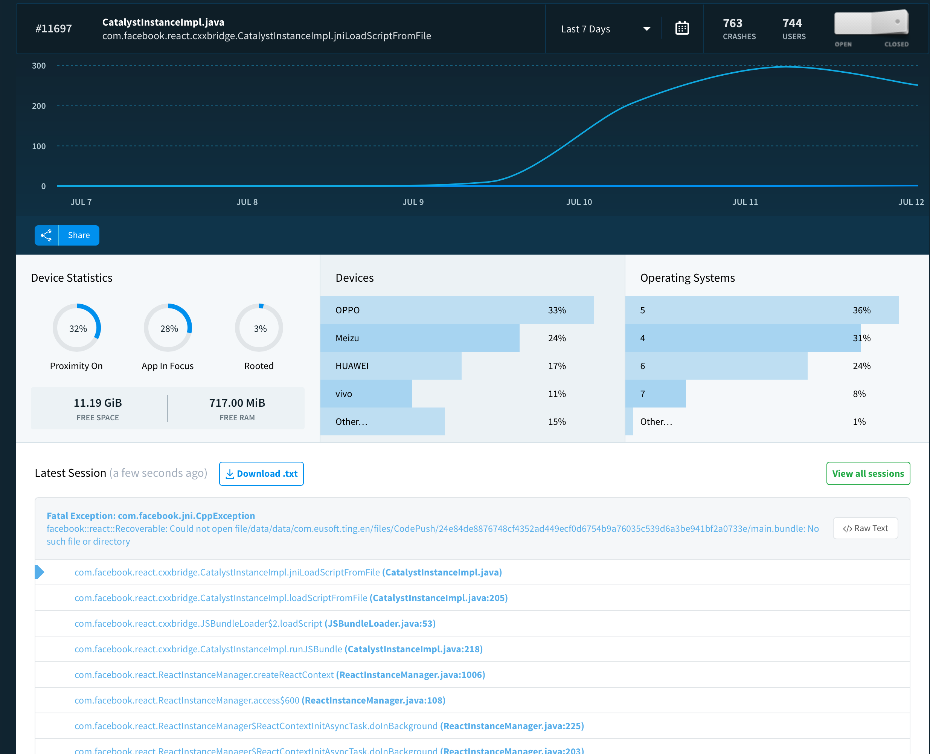The height and width of the screenshot is (754, 930).
Task: Click the Raw Text code icon
Action: (x=847, y=528)
